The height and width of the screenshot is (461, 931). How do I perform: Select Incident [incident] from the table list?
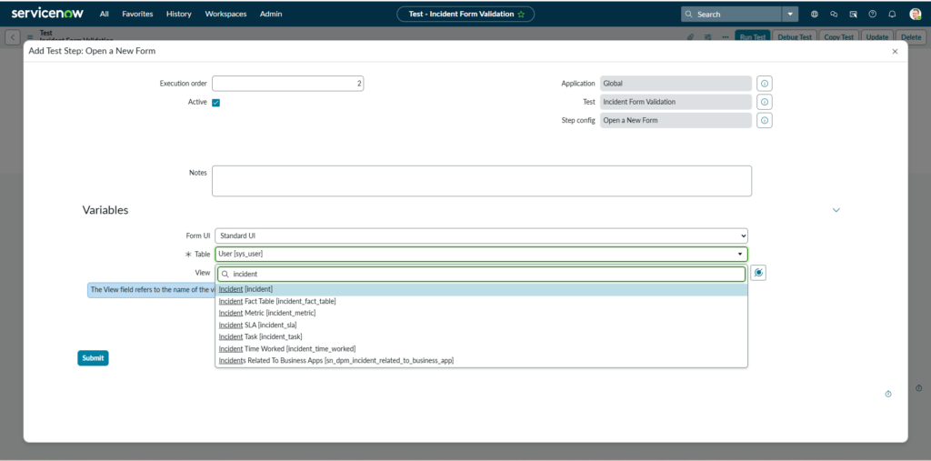tap(246, 289)
